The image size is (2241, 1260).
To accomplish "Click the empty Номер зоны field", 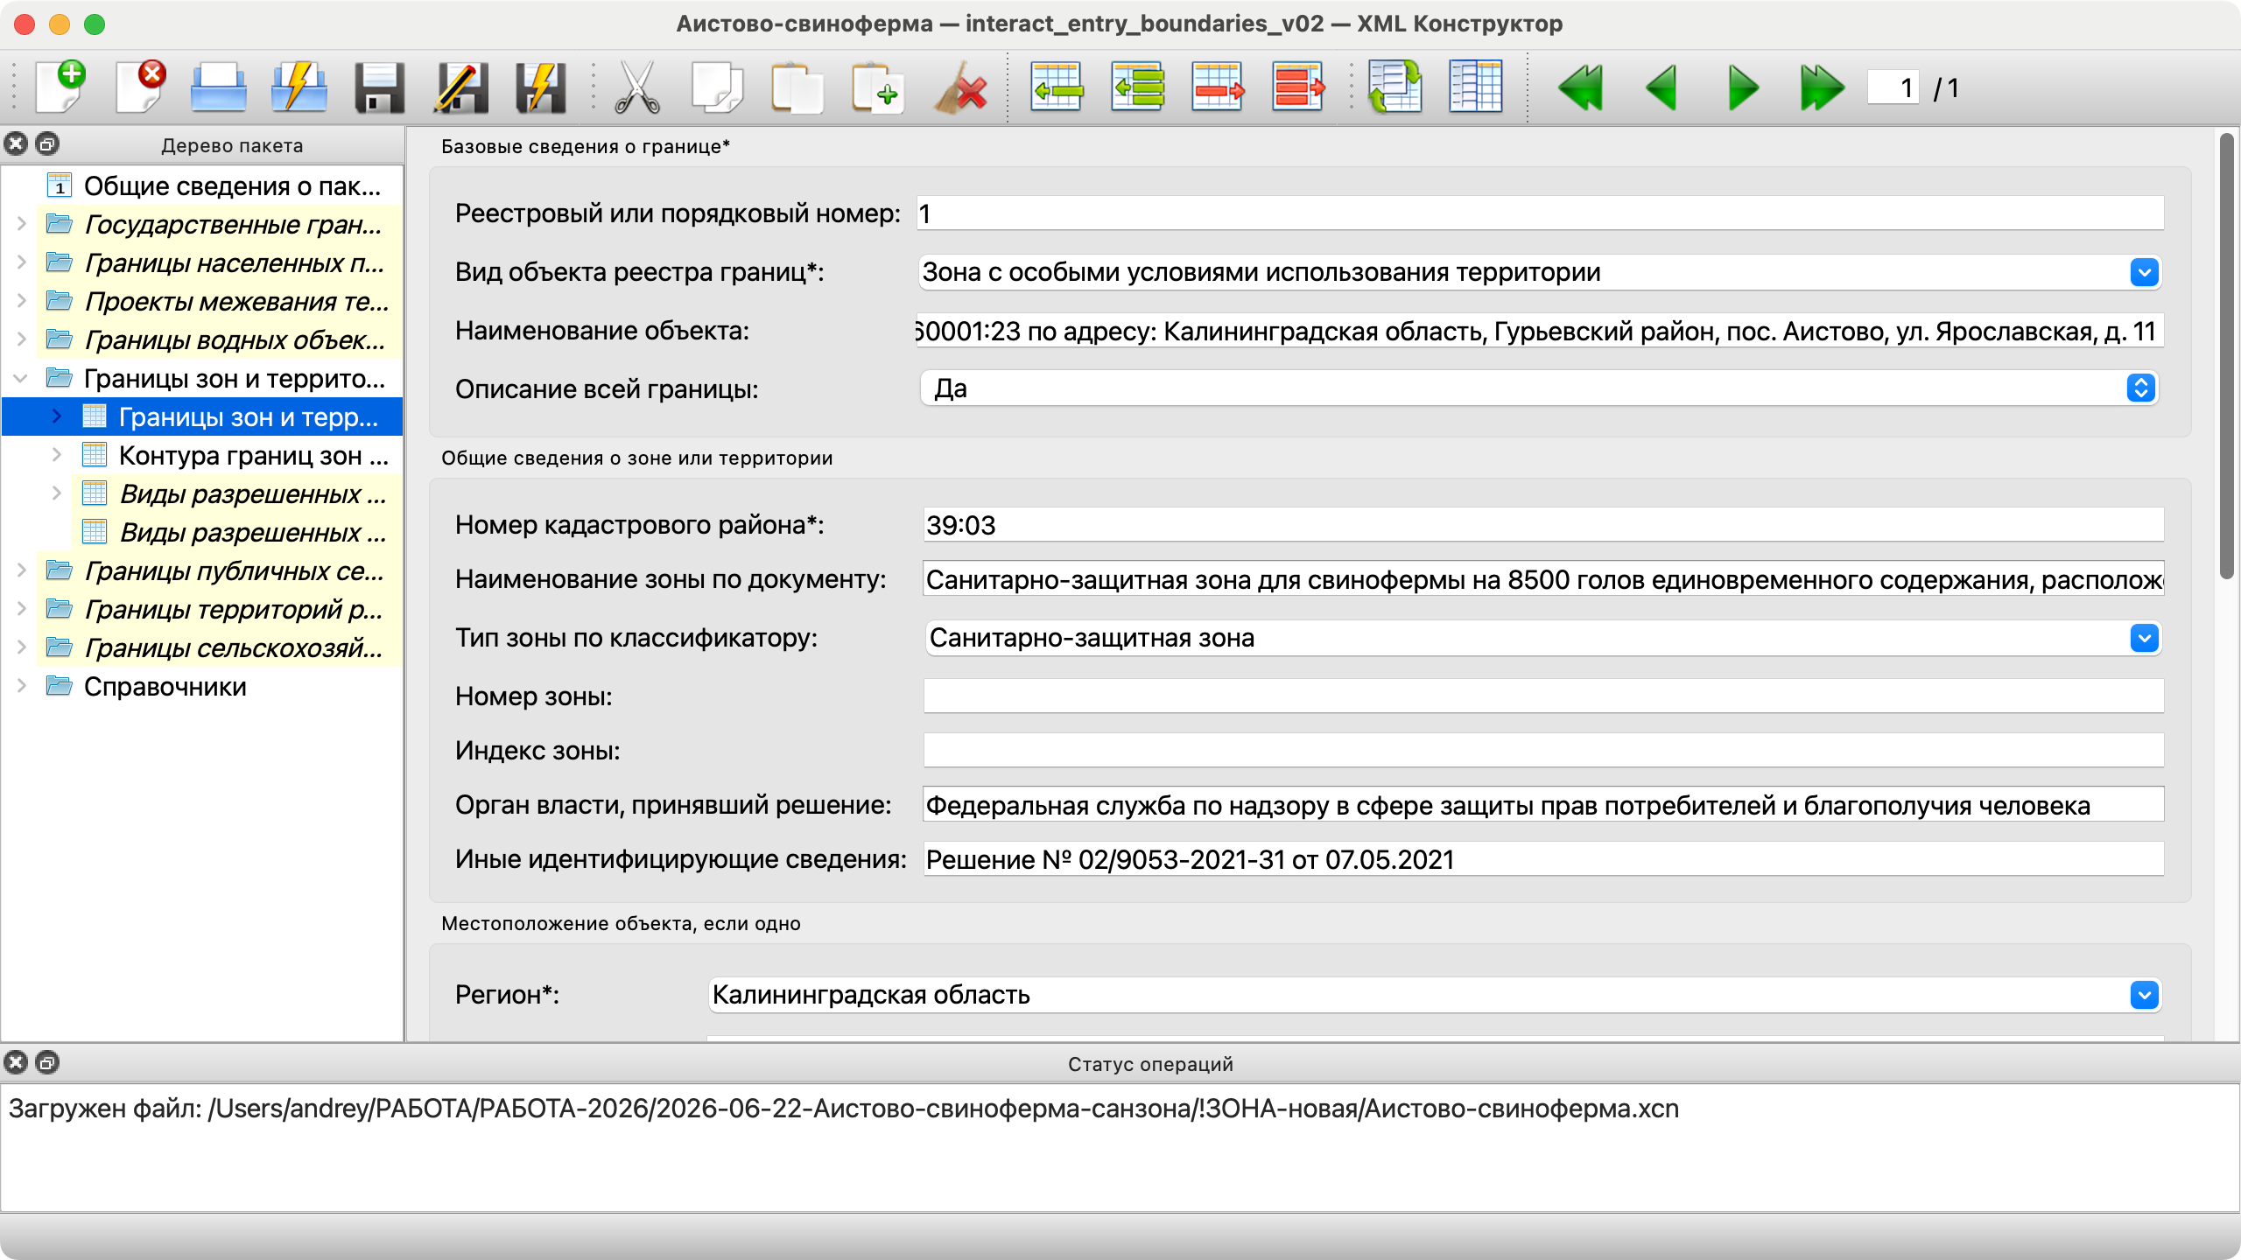I will [1543, 696].
